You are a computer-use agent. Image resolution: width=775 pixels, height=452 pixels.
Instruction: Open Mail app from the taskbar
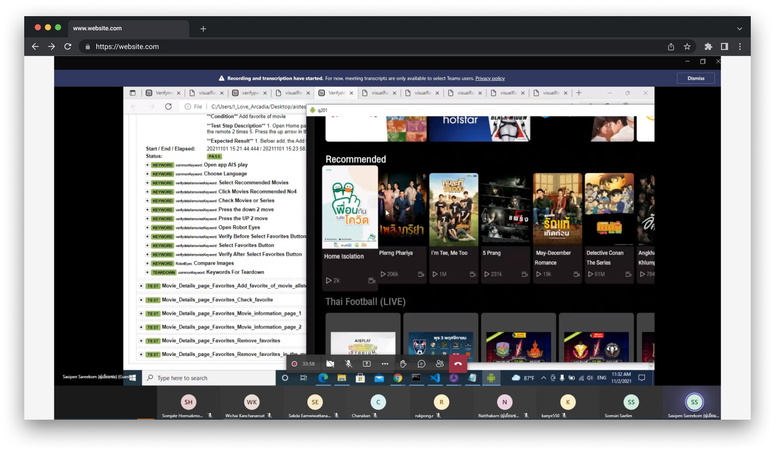point(379,378)
